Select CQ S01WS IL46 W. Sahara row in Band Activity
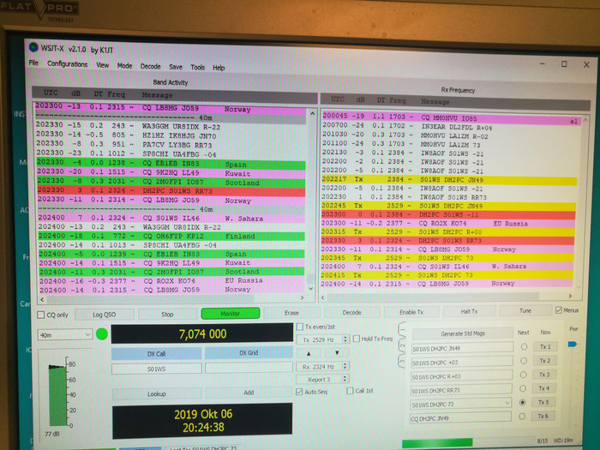This screenshot has width=600, height=450. click(x=171, y=218)
